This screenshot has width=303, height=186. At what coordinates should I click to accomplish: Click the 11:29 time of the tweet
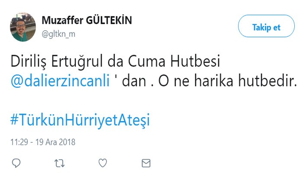19,142
